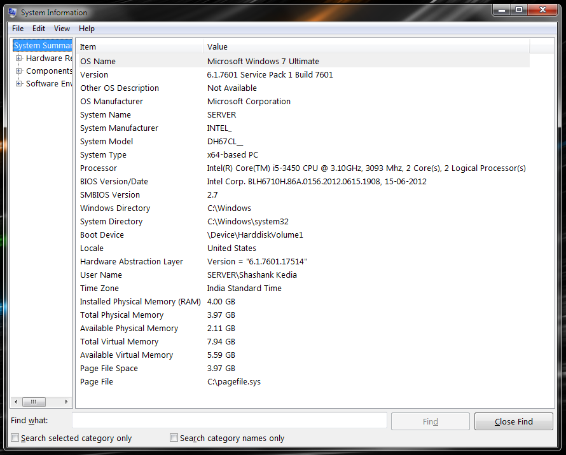The width and height of the screenshot is (566, 455).
Task: Open the Edit menu
Action: [39, 29]
